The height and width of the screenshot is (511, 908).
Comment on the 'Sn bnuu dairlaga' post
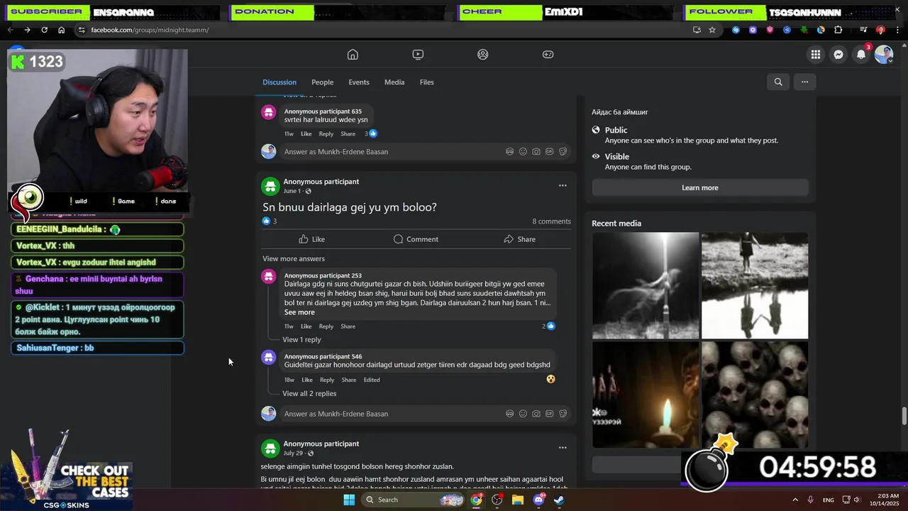pos(416,239)
